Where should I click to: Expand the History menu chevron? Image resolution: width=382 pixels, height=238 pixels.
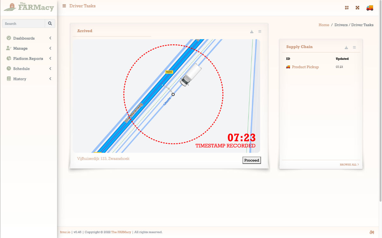pos(50,79)
